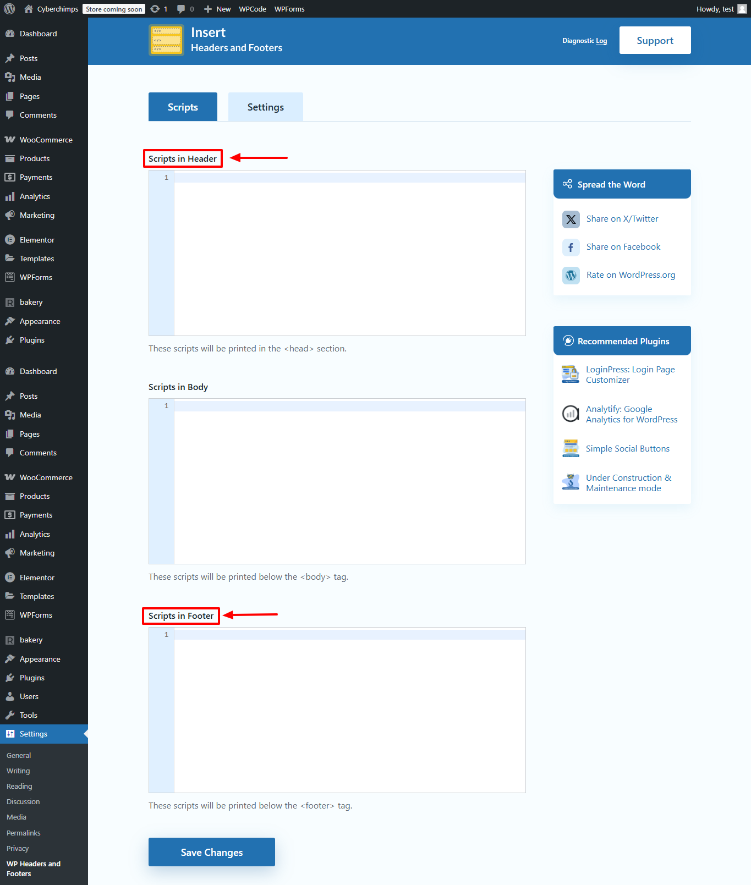Click the plus icon next to New
The image size is (751, 885).
coord(208,9)
